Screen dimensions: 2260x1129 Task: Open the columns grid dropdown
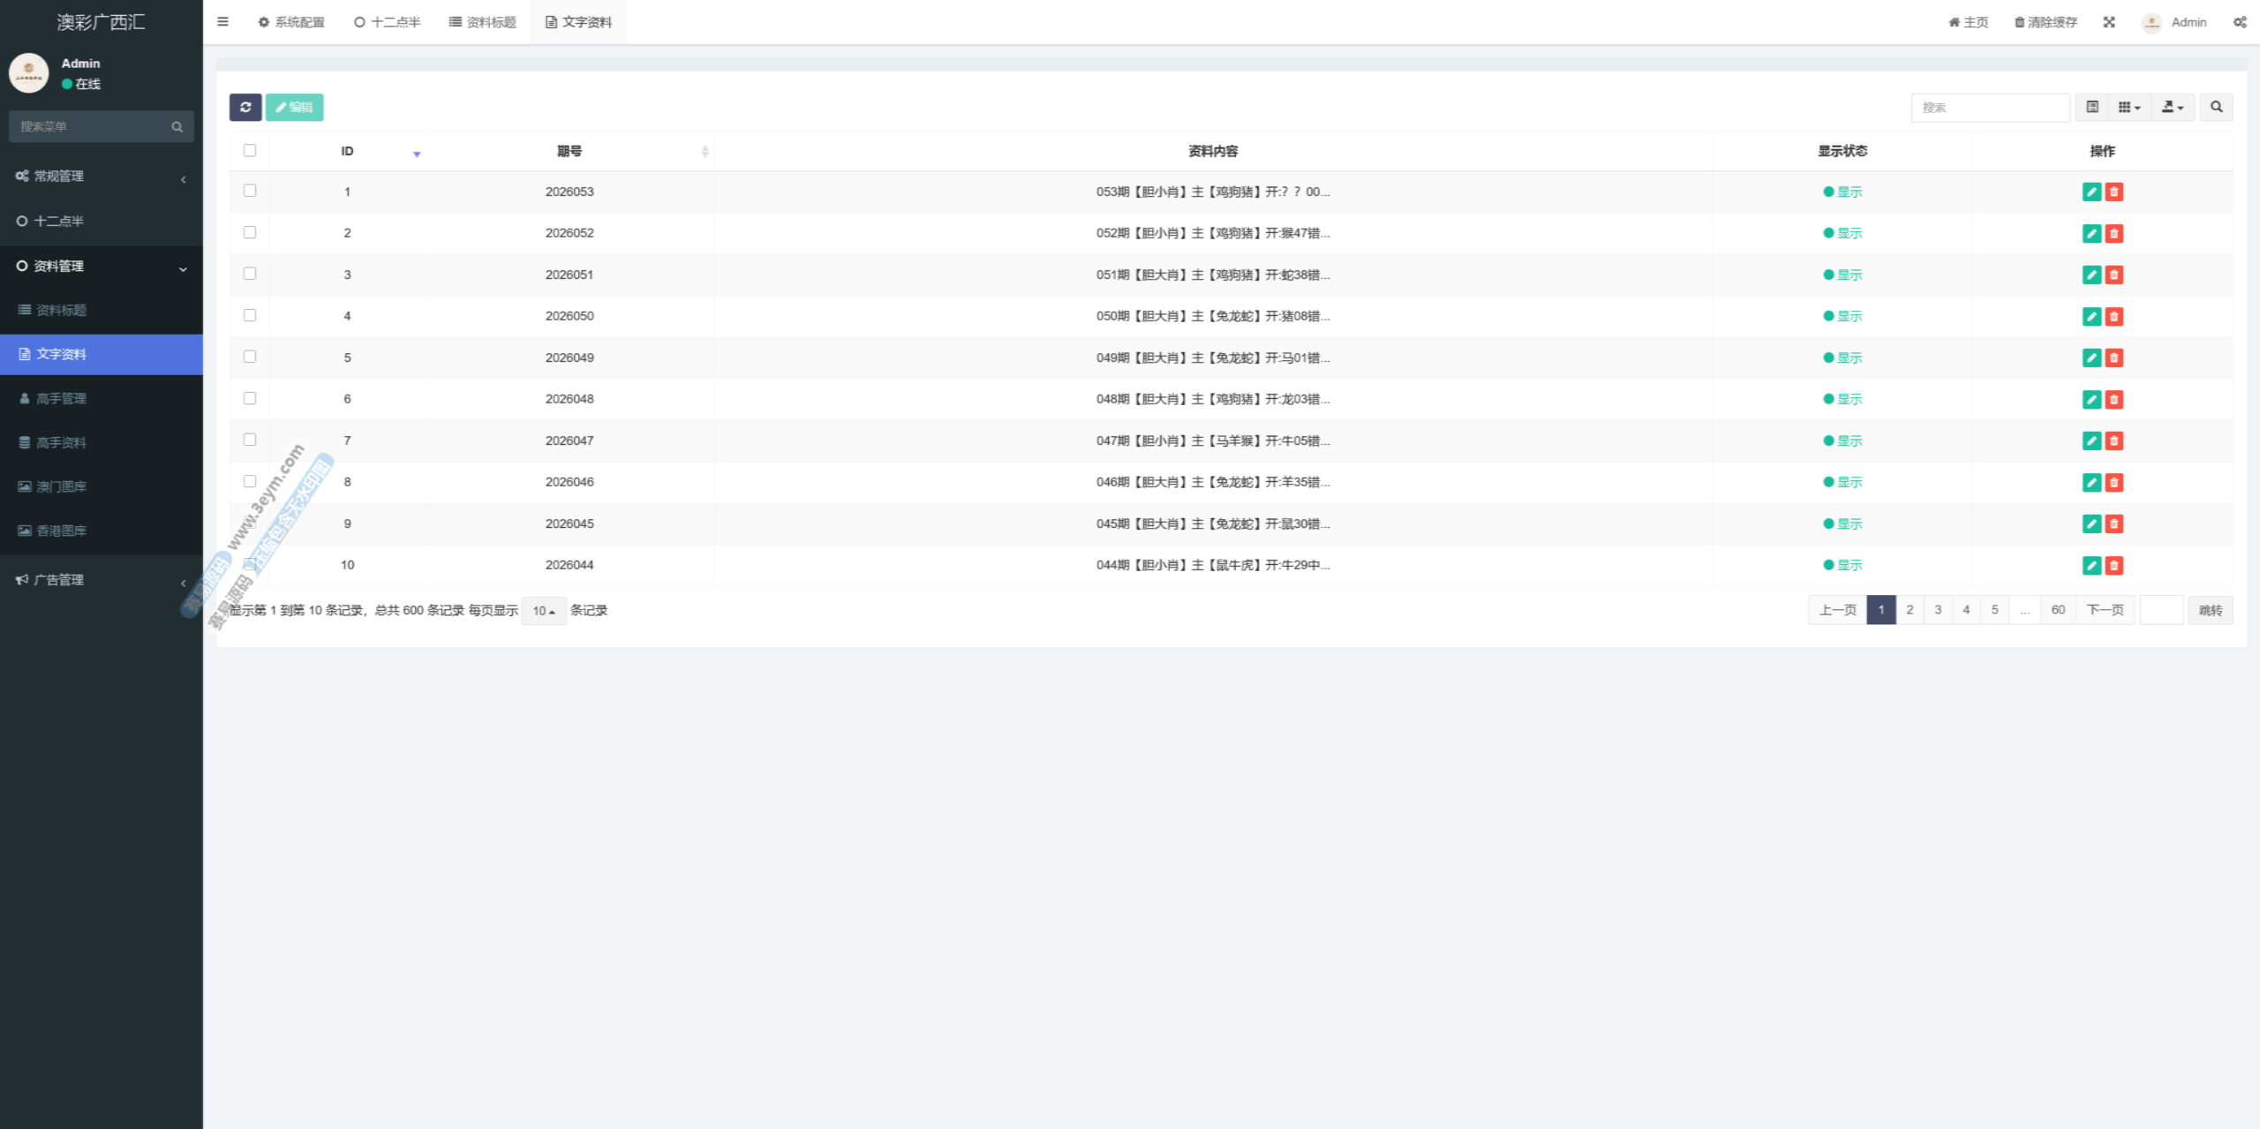pos(2129,107)
